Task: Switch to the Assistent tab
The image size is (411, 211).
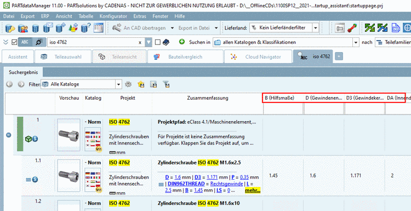Action: [x=18, y=56]
